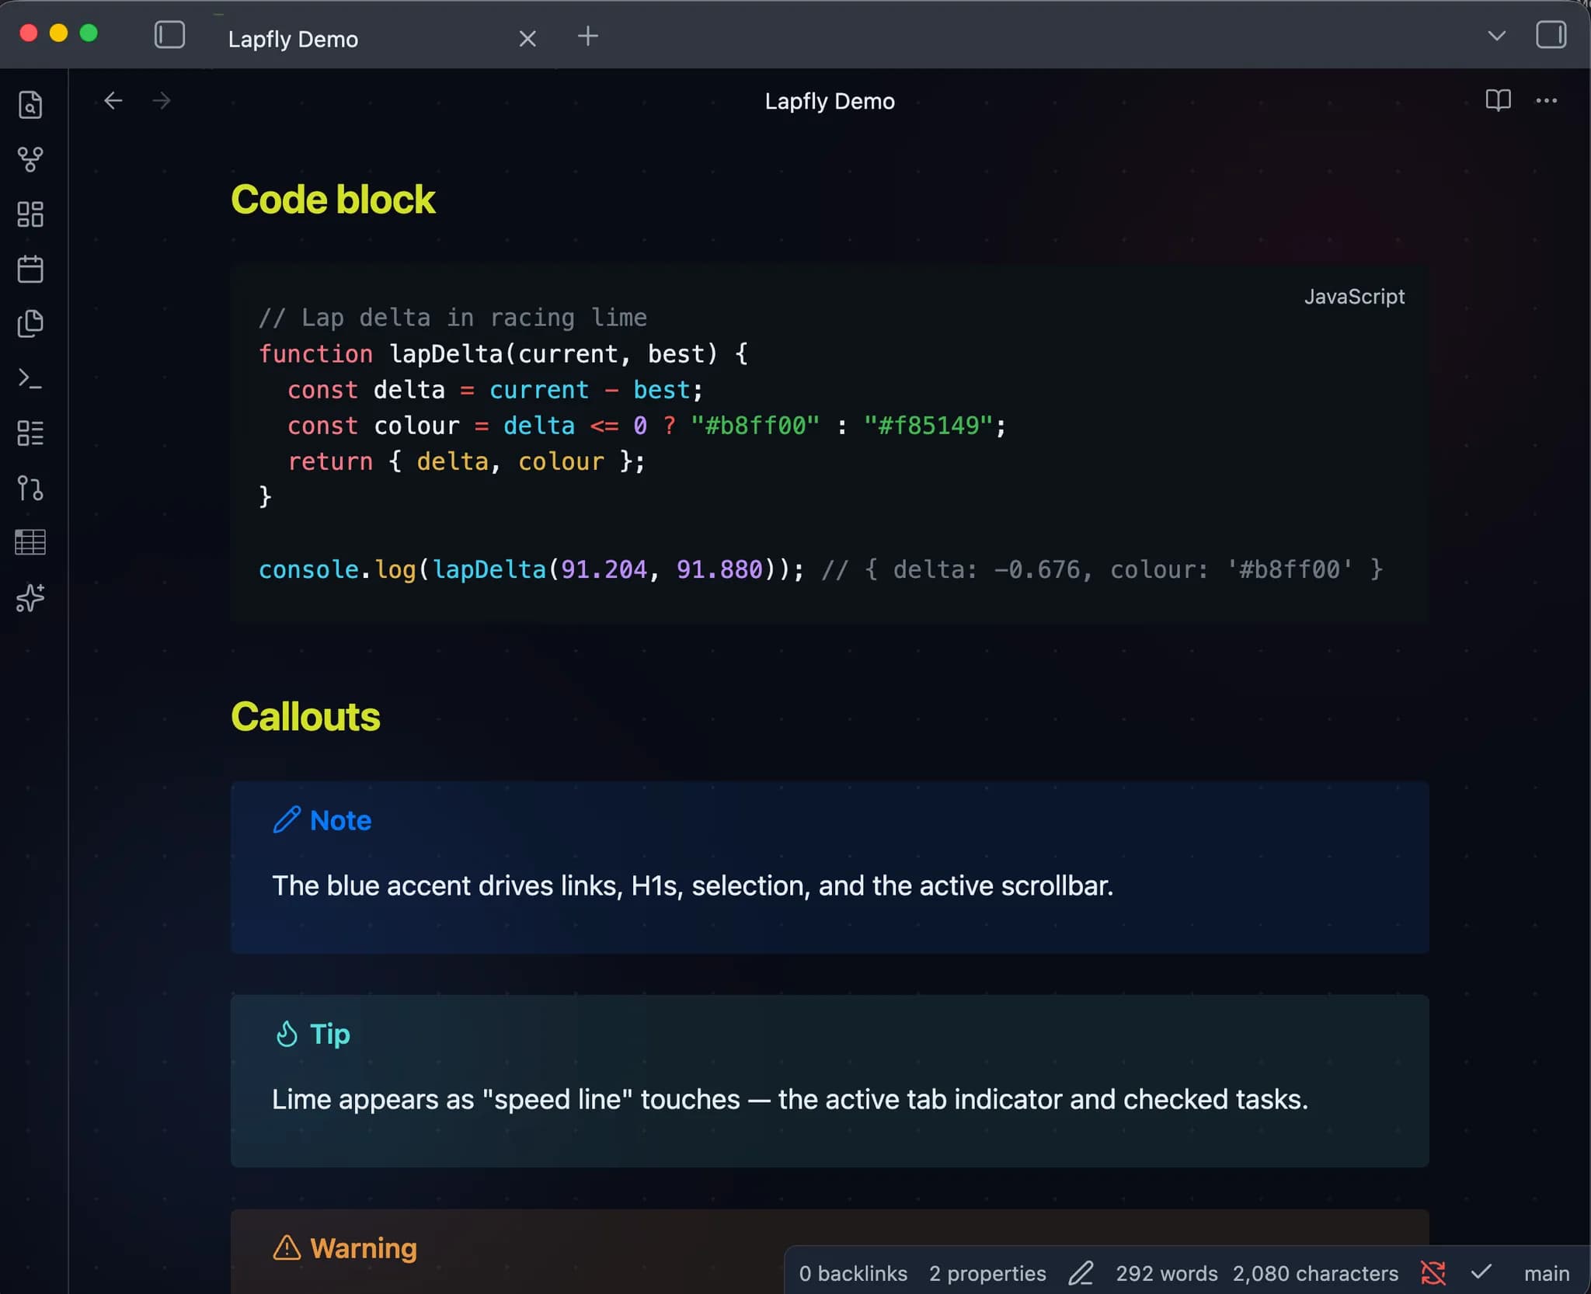Screen dimensions: 1591x1294
Task: Open the tab list dropdown chevron
Action: [x=1496, y=36]
